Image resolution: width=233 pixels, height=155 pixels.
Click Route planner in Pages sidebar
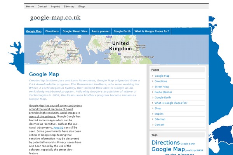(163, 92)
